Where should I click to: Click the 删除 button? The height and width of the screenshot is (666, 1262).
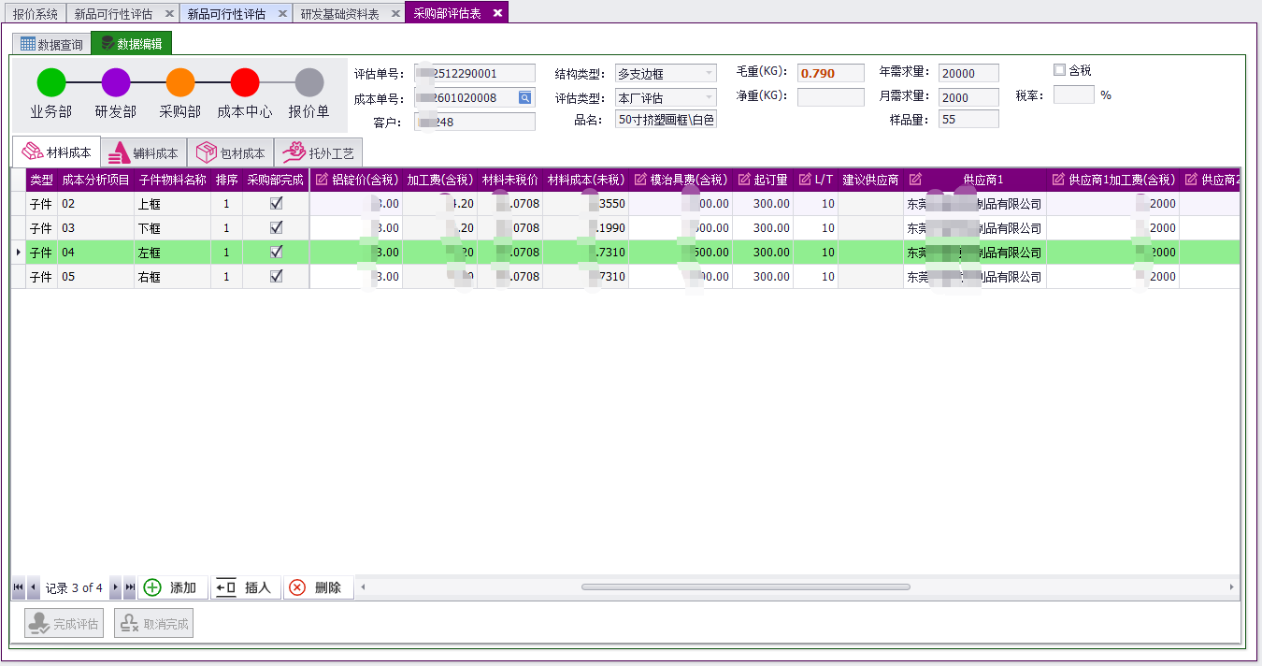point(319,587)
